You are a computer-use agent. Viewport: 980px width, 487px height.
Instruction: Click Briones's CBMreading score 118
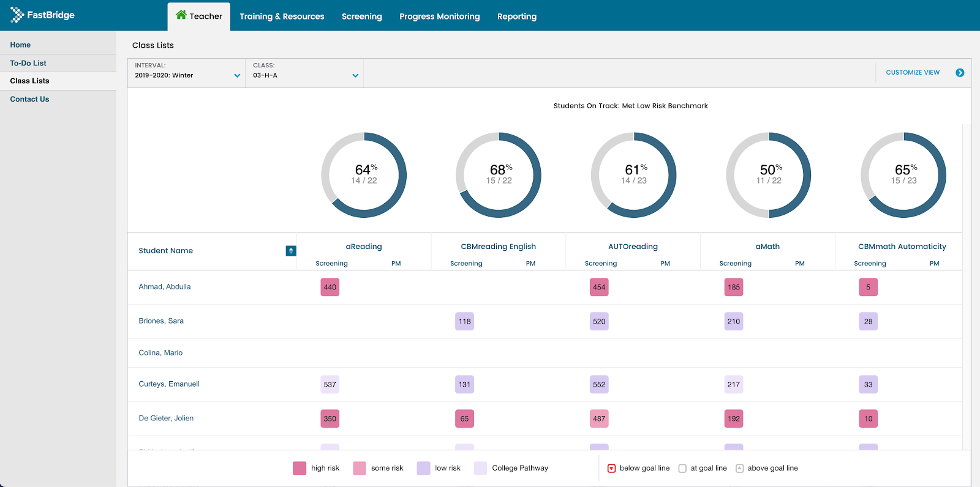coord(464,322)
